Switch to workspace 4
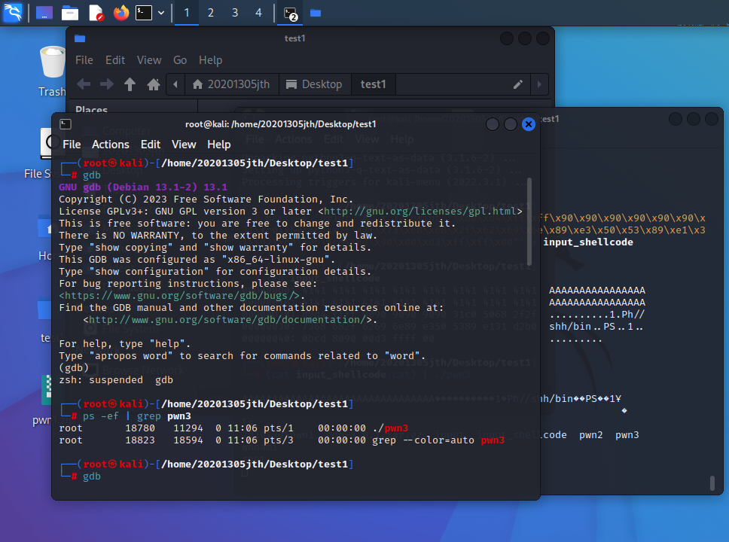Viewport: 729px width, 542px height. [258, 13]
